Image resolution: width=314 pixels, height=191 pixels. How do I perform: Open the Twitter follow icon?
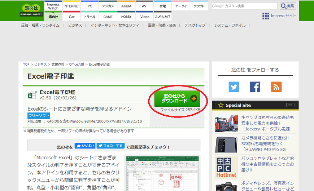pyautogui.click(x=234, y=87)
